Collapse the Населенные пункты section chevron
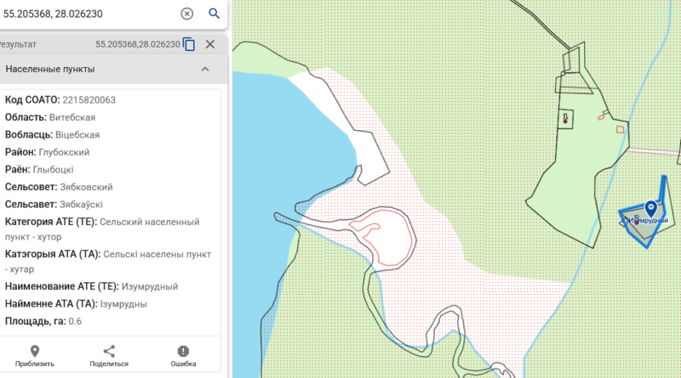The height and width of the screenshot is (378, 681). (205, 69)
